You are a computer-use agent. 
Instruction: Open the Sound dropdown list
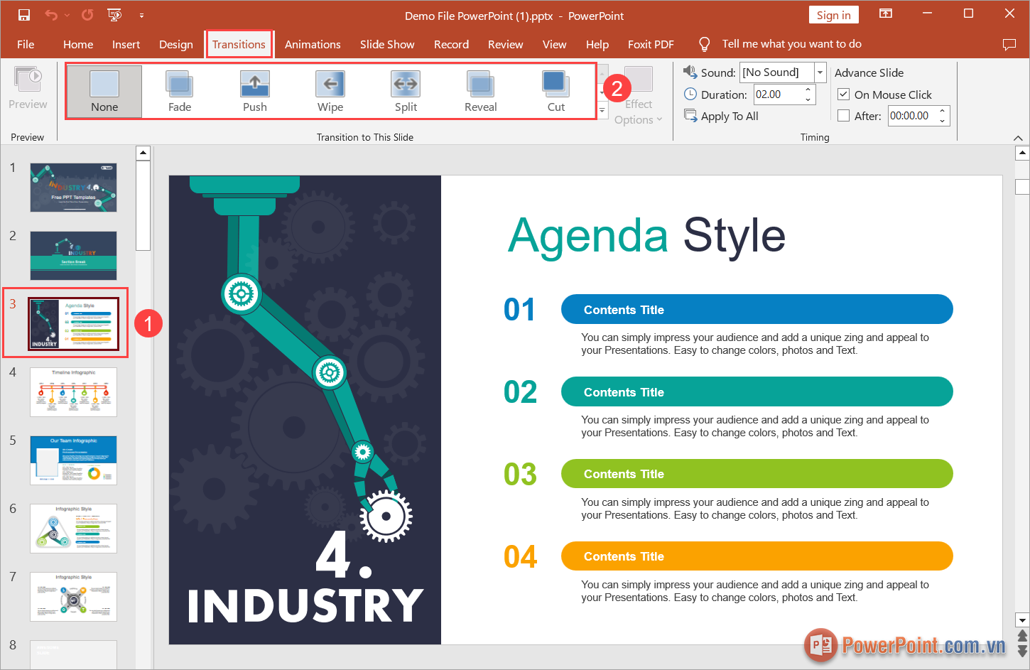tap(820, 72)
